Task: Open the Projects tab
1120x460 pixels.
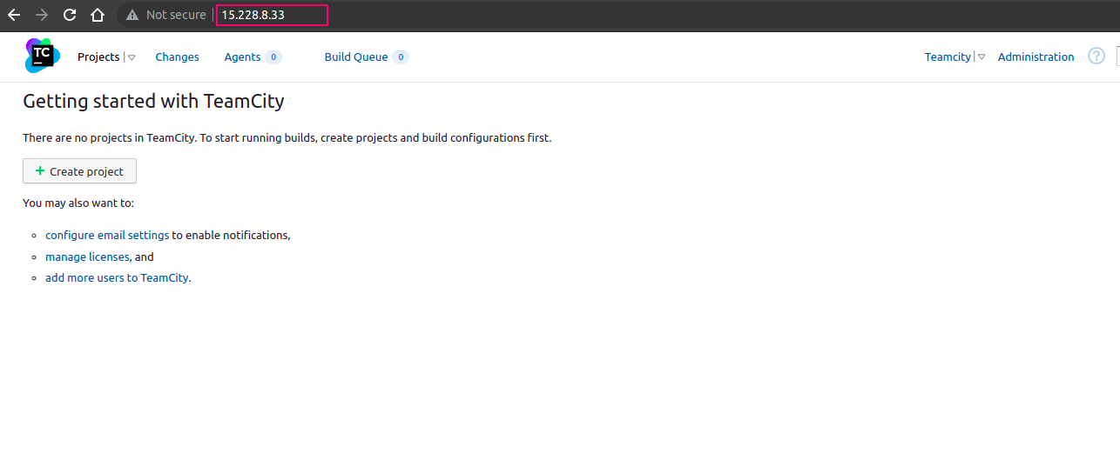Action: pos(98,57)
